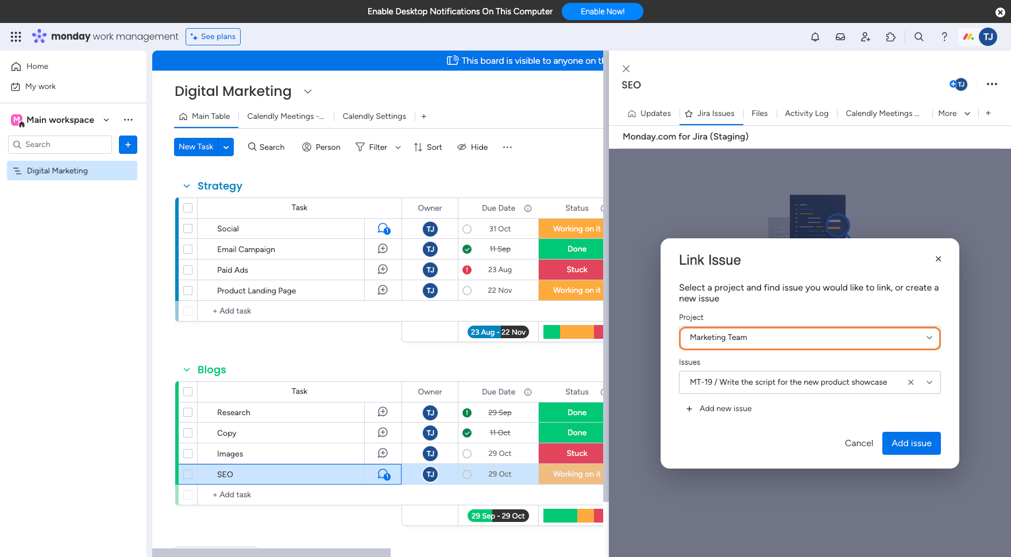Screen dimensions: 1011x557
Task: Check the Research task checkbox
Action: pos(188,412)
